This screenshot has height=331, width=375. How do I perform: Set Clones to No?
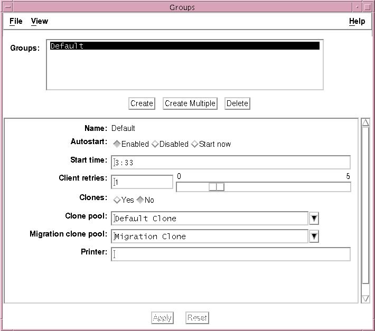[140, 200]
